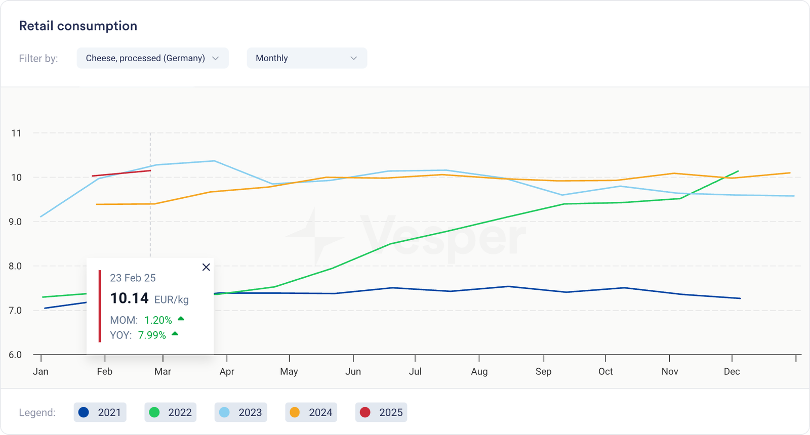Image resolution: width=810 pixels, height=435 pixels.
Task: Toggle the 2025 legend item
Action: [381, 412]
